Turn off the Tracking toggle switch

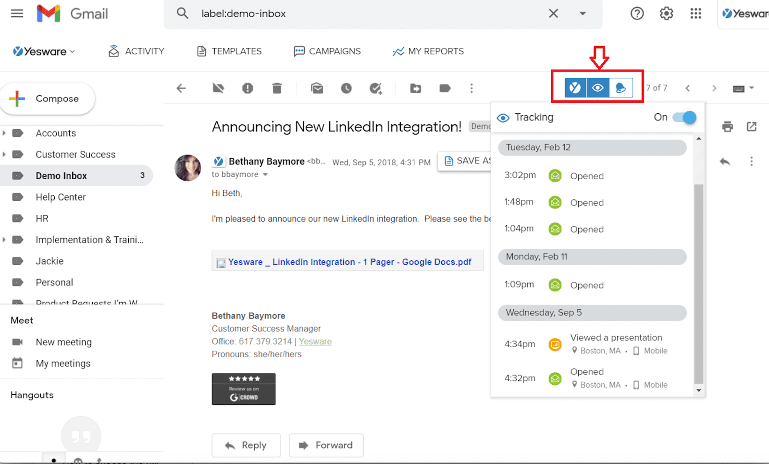point(684,117)
